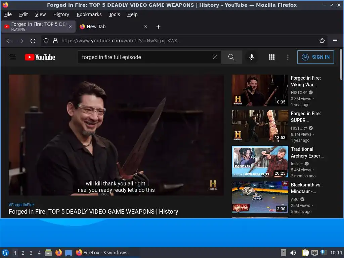This screenshot has width=344, height=258.
Task: Go to YouTube home via the logo
Action: 40,57
